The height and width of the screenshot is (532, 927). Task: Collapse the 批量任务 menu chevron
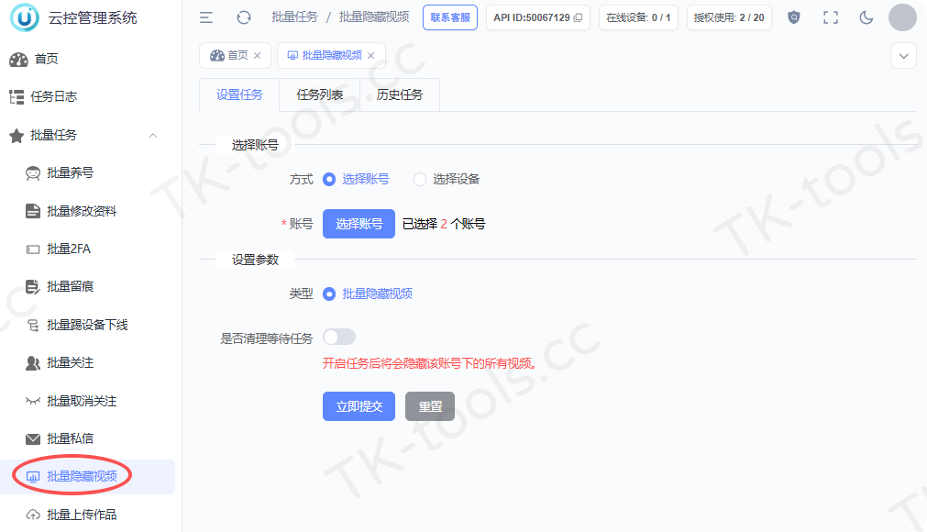tap(153, 136)
